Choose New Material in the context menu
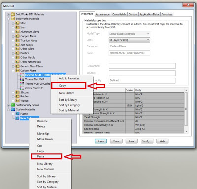Screen dimensions: 197x189 46,169
